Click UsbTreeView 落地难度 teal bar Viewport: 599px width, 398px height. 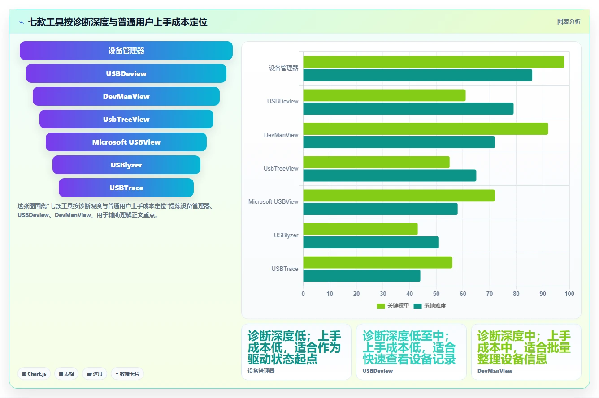[390, 175]
